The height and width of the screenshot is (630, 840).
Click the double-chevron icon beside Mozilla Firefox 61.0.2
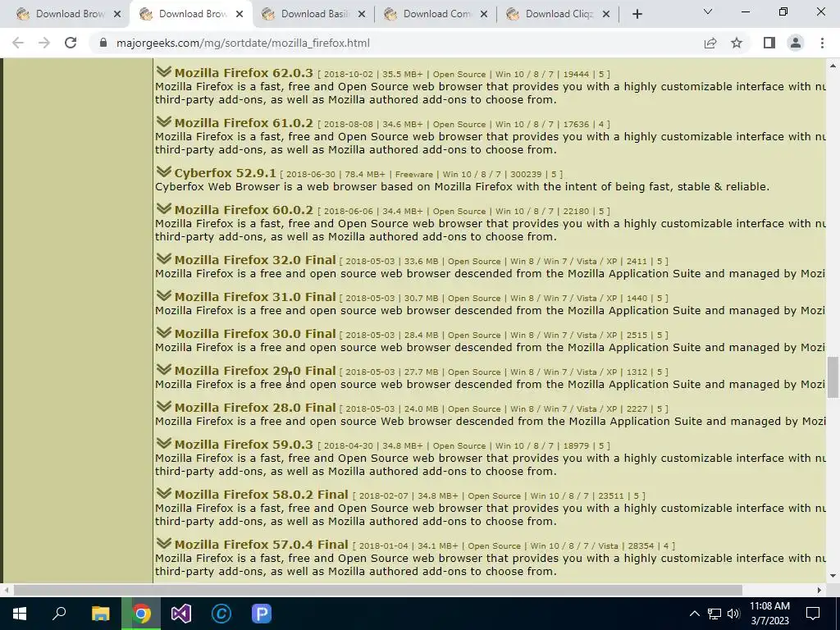[164, 121]
